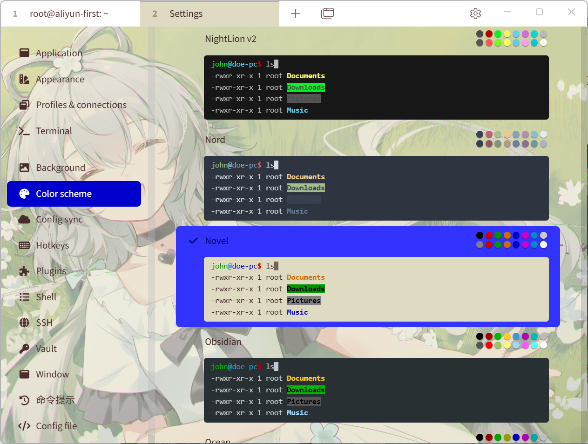588x444 pixels.
Task: Click the 命令提示 history icon
Action: (x=25, y=400)
